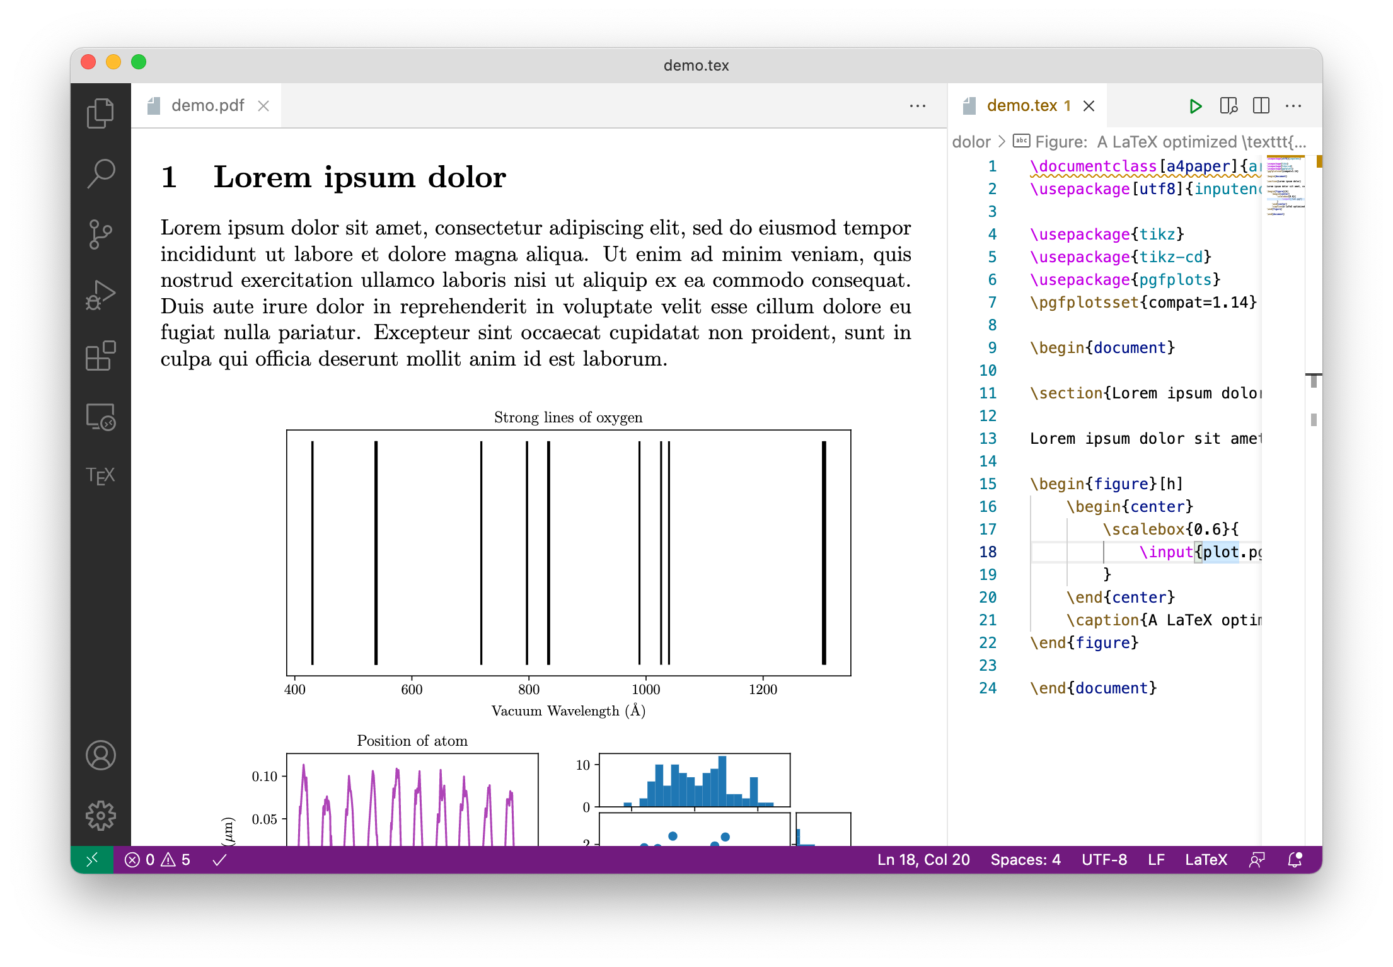Open the Search view

pos(100,173)
